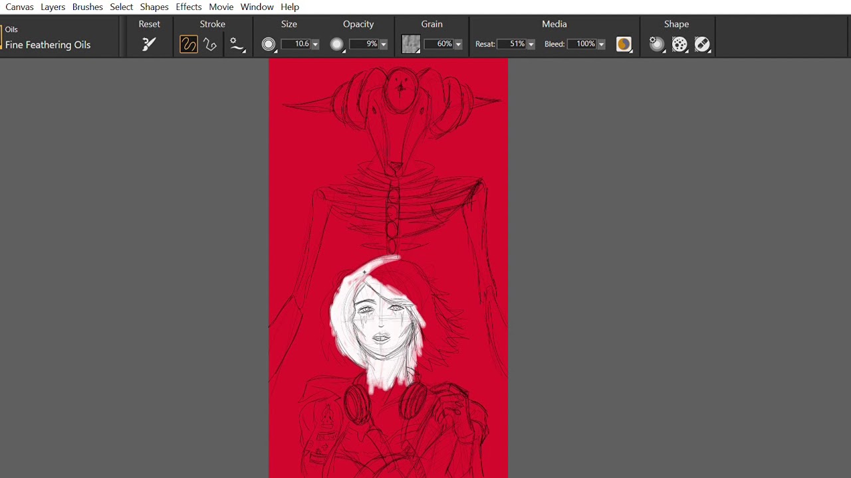Screen dimensions: 851x478
Task: Reset the brush with the Reset tool icon
Action: [149, 44]
